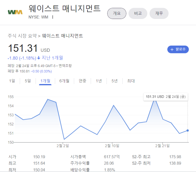Switch chart to 1년 range
This screenshot has height=172, width=196.
(x=99, y=81)
